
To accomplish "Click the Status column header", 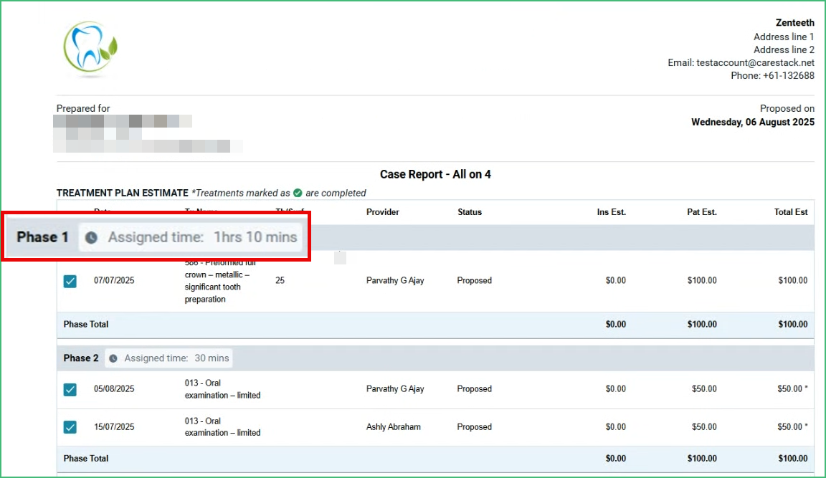I will tap(470, 212).
